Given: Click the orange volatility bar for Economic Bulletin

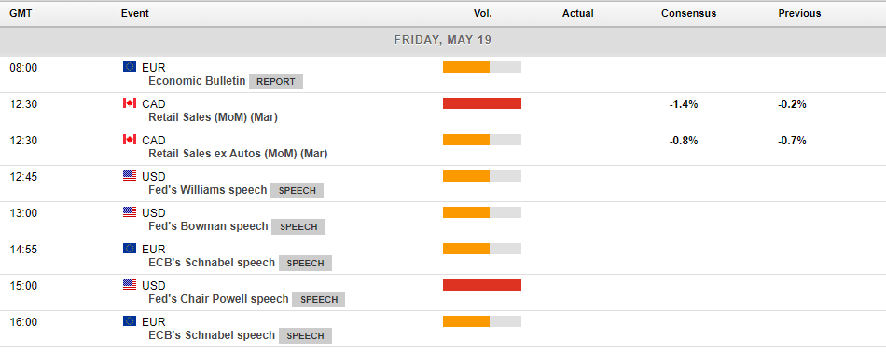Looking at the screenshot, I should point(466,67).
